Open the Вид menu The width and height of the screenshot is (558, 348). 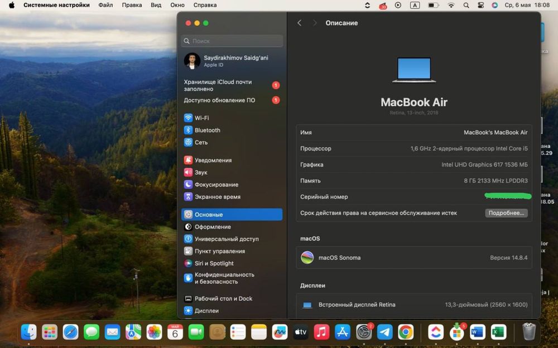pyautogui.click(x=156, y=5)
